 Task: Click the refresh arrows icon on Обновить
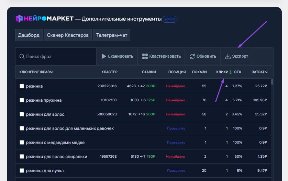coord(192,56)
